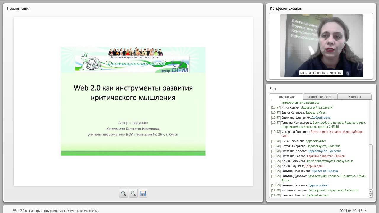Select Татьяна Думенко's ХМАО-Югры message
Screen dimensions: 379x213
click(319, 178)
